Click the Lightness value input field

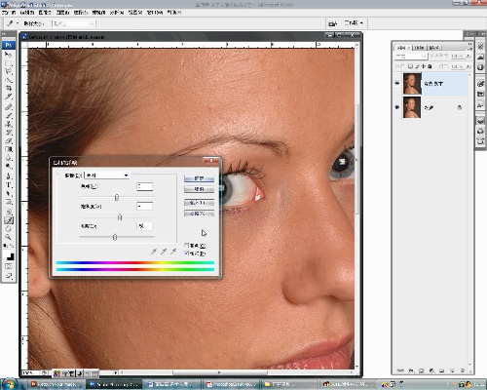(x=144, y=226)
